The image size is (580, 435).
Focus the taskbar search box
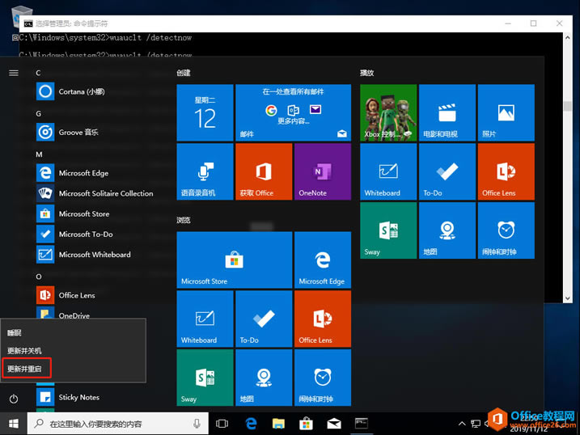coord(117,424)
